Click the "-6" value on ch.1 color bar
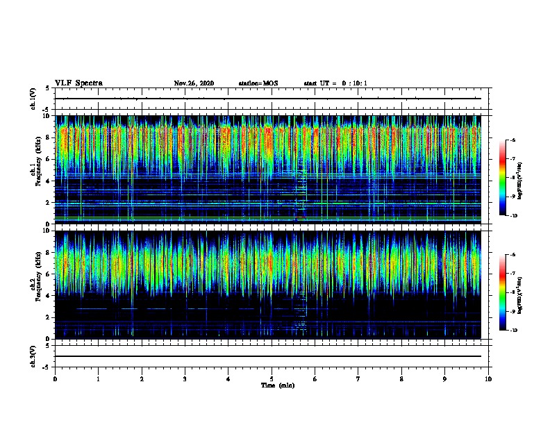The height and width of the screenshot is (425, 550). (512, 140)
